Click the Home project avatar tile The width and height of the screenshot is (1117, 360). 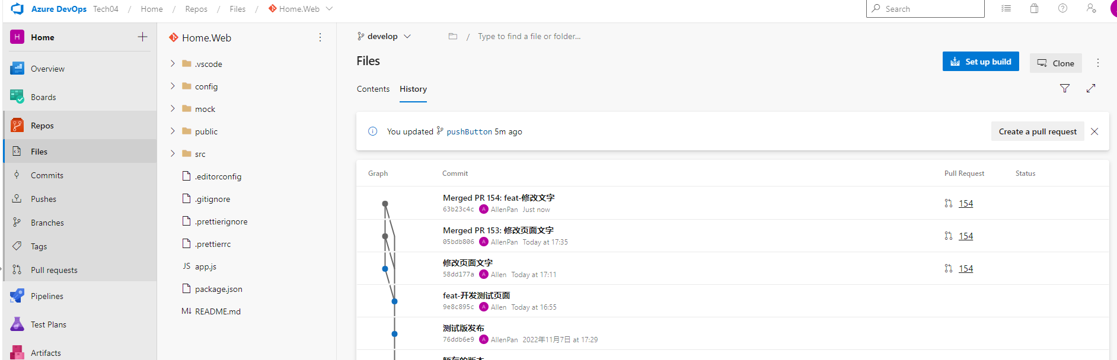tap(17, 37)
